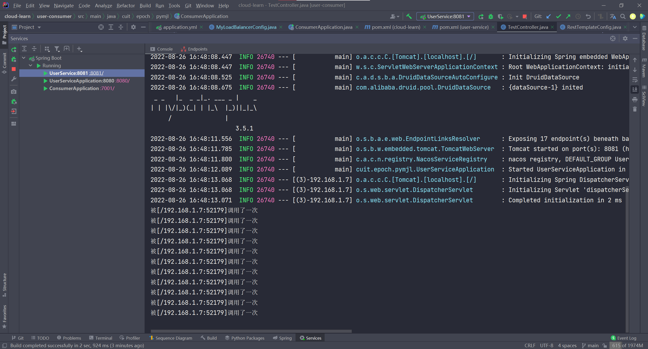Open the Database side panel
This screenshot has width=648, height=349.
(x=644, y=38)
